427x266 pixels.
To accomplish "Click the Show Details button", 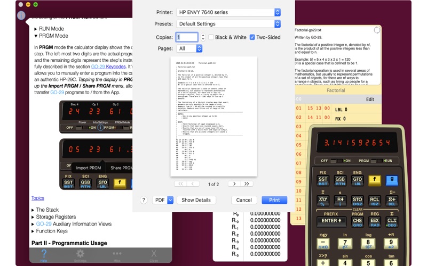I will 196,200.
